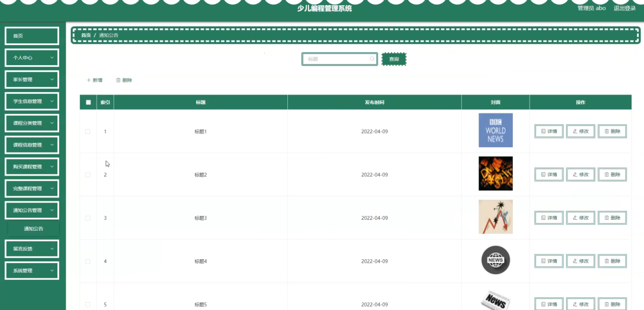The width and height of the screenshot is (644, 310).
Task: Open the cover thumbnail for 标题2
Action: 496,173
